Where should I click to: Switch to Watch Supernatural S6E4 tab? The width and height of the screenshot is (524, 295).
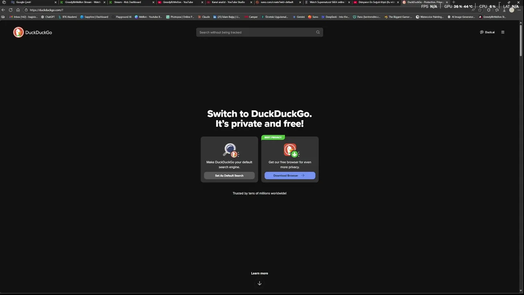(x=327, y=2)
